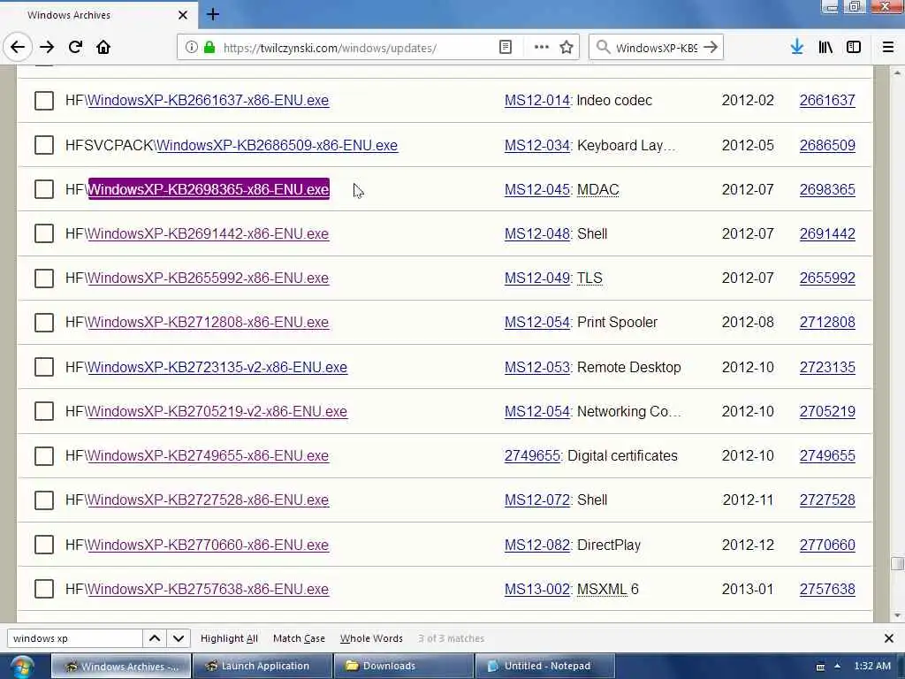905x679 pixels.
Task: Tick the KB2723135 Remote Desktop checkbox
Action: pos(44,367)
